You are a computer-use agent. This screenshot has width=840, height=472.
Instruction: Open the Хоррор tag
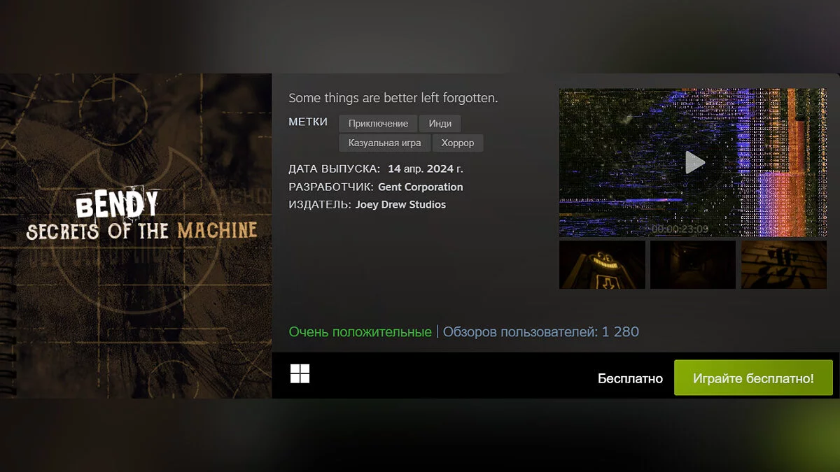(x=458, y=143)
